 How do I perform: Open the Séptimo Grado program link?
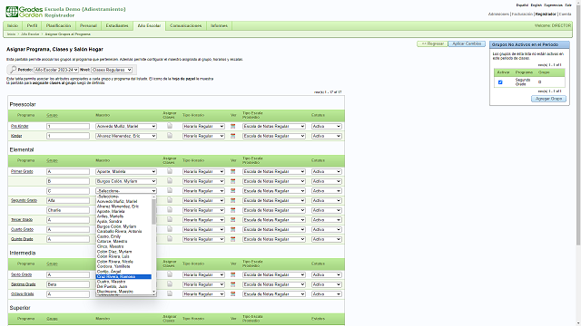click(24, 284)
